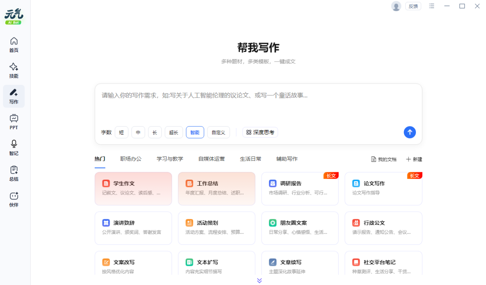Select the 超长 word count option

(x=174, y=132)
